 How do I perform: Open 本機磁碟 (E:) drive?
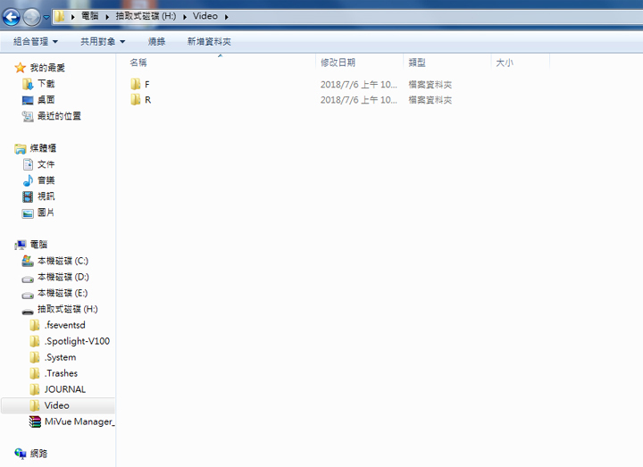[63, 293]
